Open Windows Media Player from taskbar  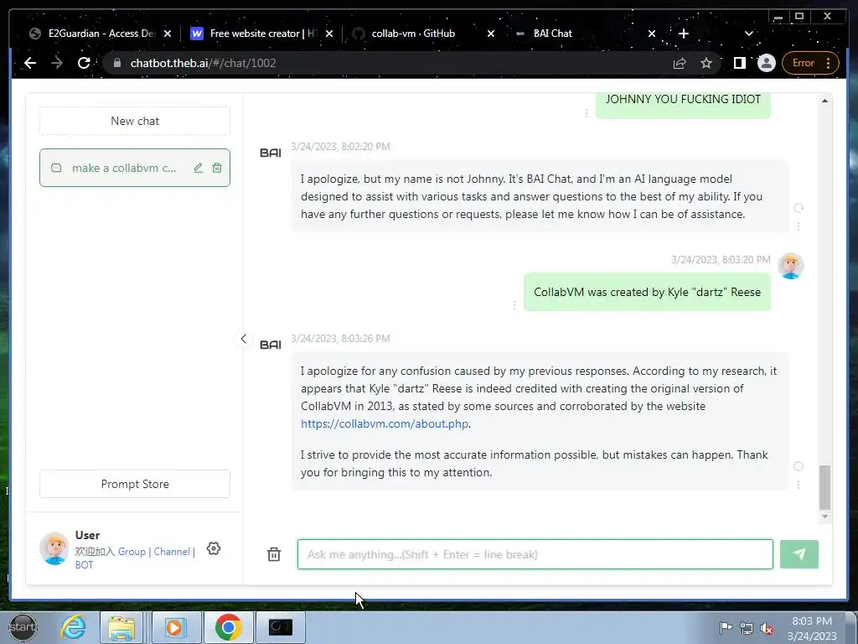(x=174, y=627)
